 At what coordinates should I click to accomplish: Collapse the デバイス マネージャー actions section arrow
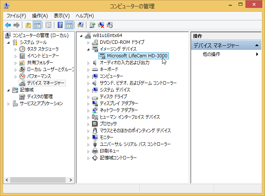pyautogui.click(x=257, y=45)
